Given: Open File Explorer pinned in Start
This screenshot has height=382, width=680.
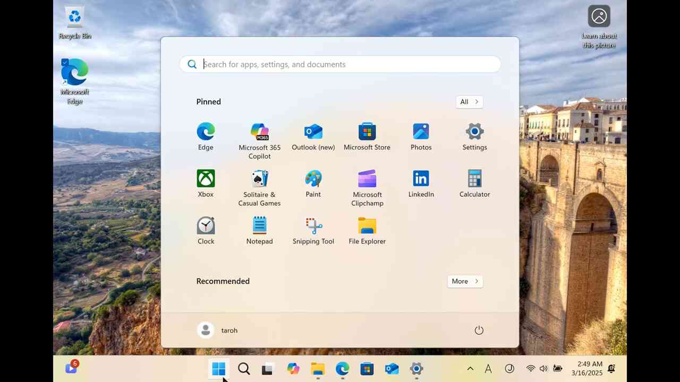Looking at the screenshot, I should 367,231.
